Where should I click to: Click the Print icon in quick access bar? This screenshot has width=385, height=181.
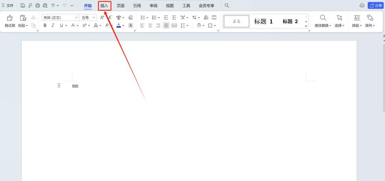point(37,5)
